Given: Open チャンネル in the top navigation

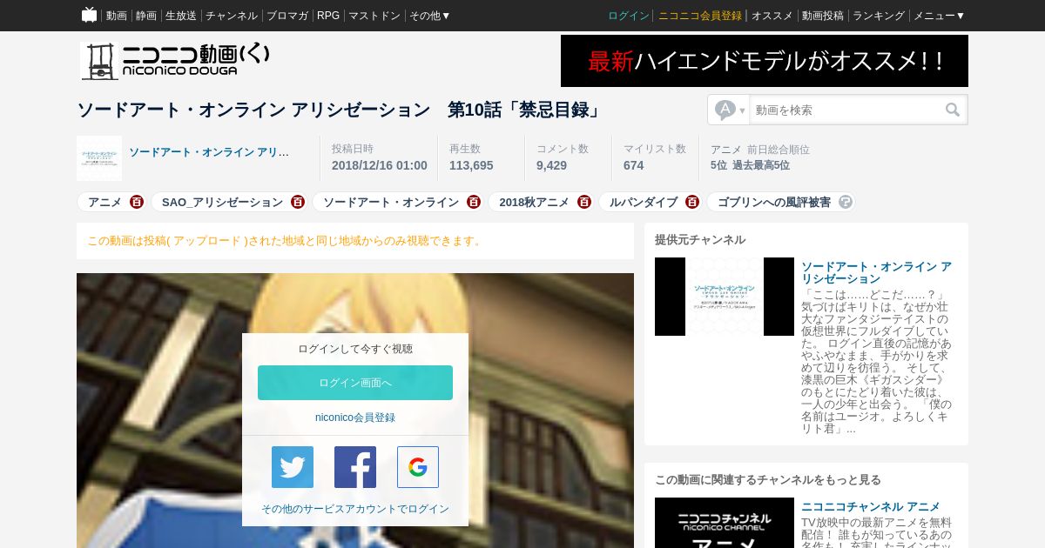Looking at the screenshot, I should (232, 16).
